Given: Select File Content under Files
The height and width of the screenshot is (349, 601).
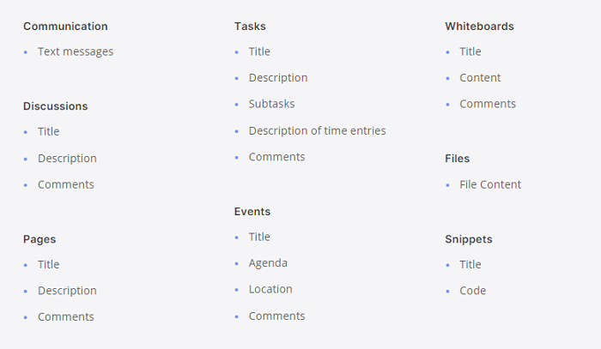Looking at the screenshot, I should coord(490,185).
